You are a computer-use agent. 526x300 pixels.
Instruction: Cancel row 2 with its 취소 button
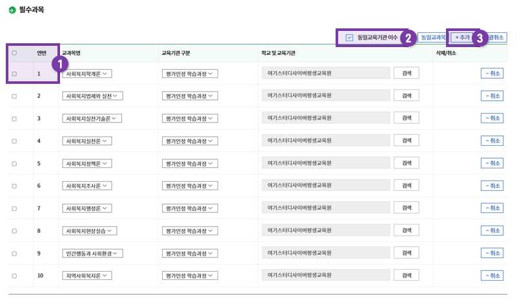pyautogui.click(x=492, y=96)
